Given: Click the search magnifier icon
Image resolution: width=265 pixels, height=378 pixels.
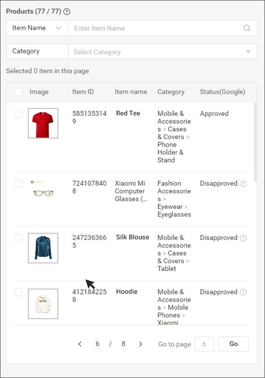Looking at the screenshot, I should click(247, 28).
